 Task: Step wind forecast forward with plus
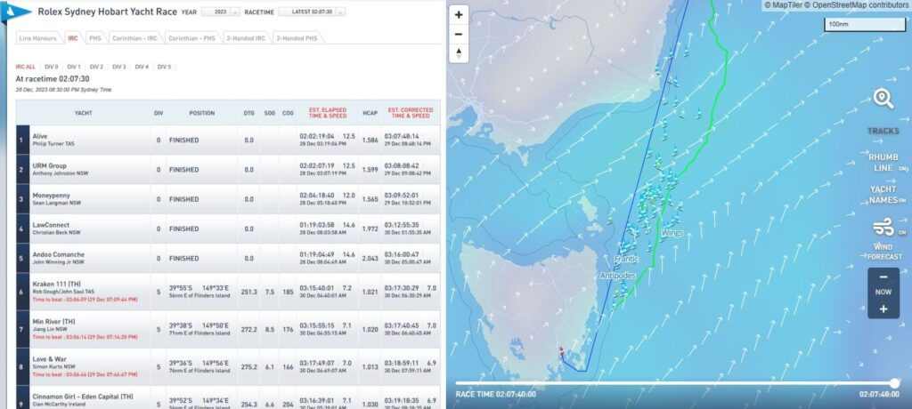pos(883,309)
